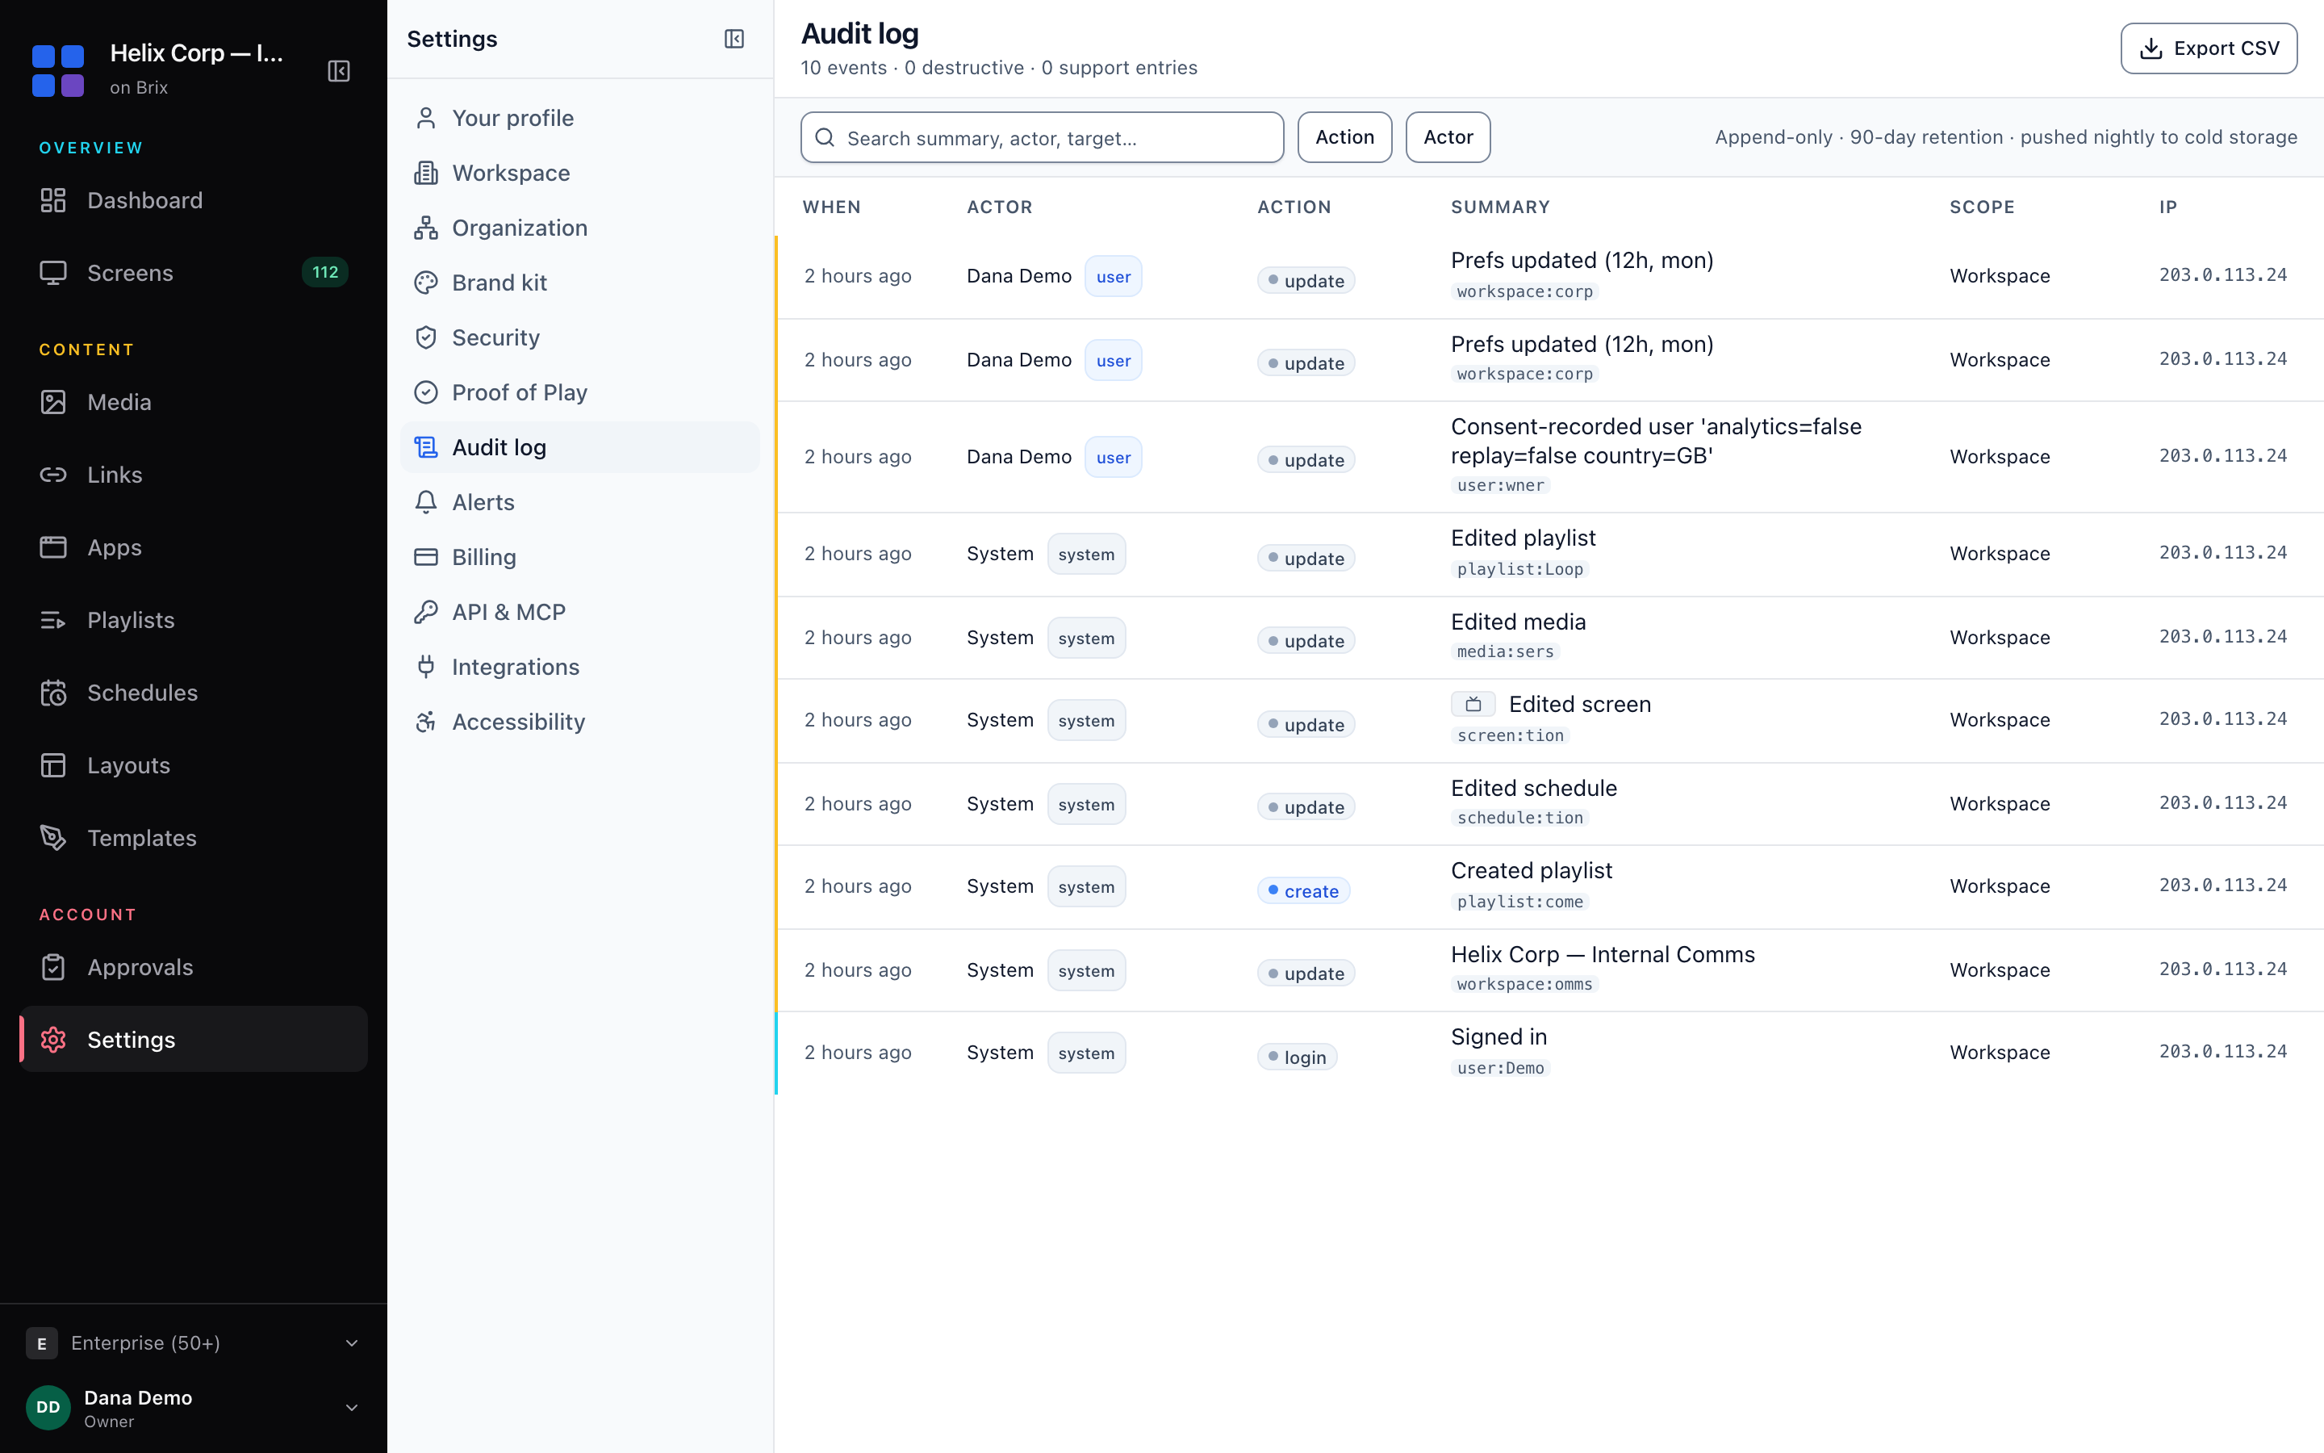Click the create action badge

(1303, 891)
